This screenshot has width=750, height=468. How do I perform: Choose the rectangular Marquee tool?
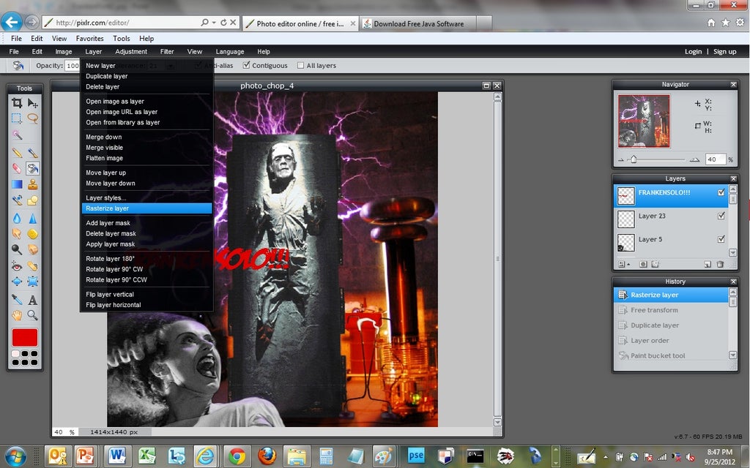[17, 118]
